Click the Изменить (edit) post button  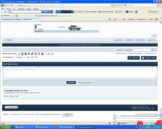click(x=129, y=40)
